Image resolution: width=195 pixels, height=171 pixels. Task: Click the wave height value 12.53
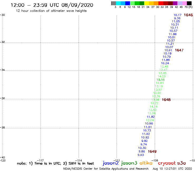click(153, 110)
